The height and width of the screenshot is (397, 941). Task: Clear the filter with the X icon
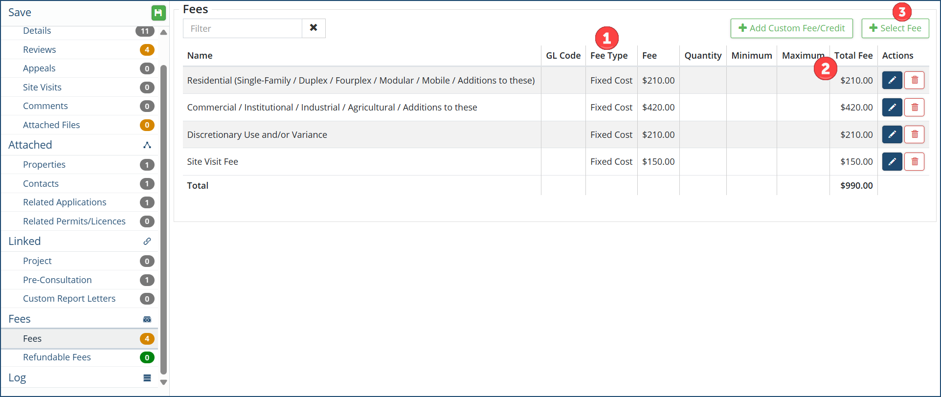coord(314,28)
